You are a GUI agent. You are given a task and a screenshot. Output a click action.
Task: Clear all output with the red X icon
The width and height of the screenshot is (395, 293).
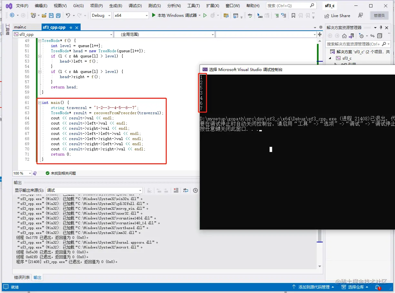[x=176, y=190]
